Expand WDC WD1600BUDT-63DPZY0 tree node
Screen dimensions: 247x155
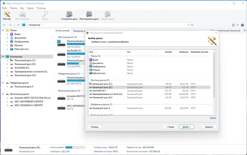point(7,102)
